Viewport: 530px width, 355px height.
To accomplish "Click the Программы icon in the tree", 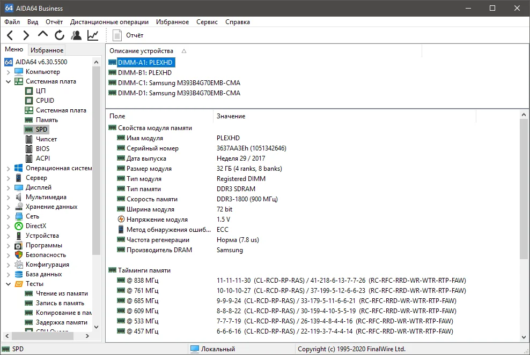I will (18, 246).
